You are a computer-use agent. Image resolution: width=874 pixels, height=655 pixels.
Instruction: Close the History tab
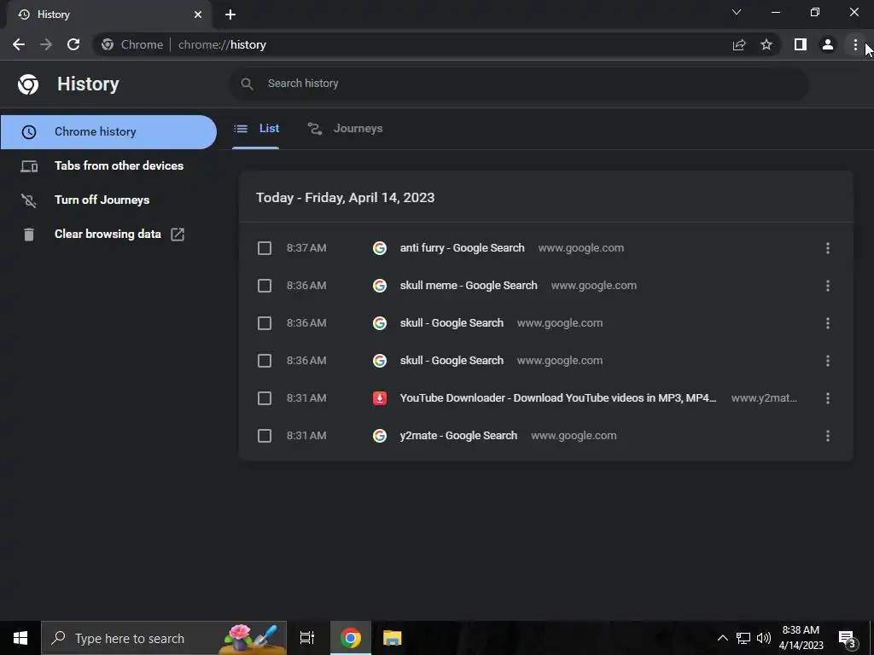(x=198, y=14)
